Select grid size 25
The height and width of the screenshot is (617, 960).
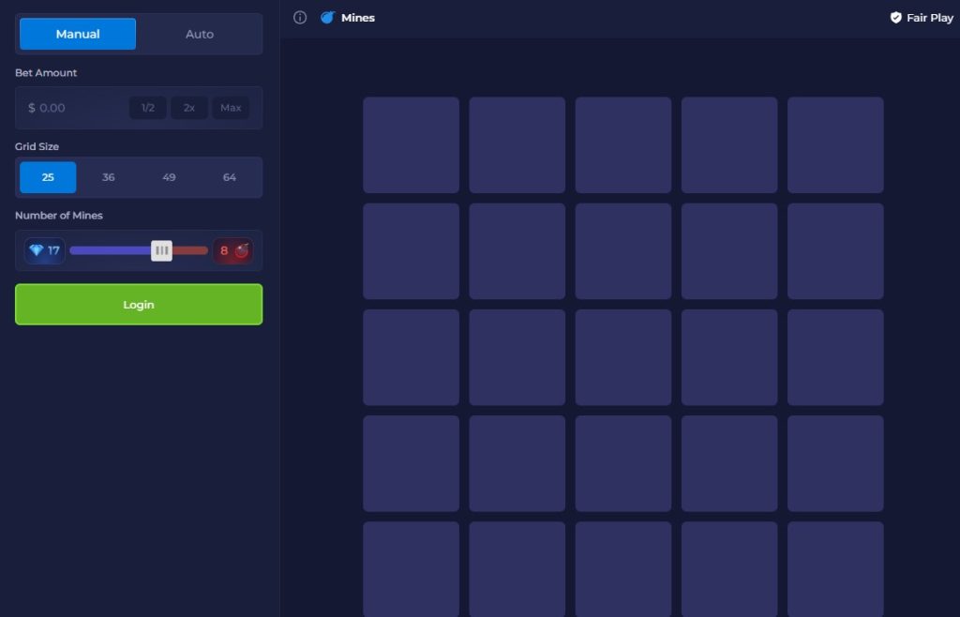[48, 177]
